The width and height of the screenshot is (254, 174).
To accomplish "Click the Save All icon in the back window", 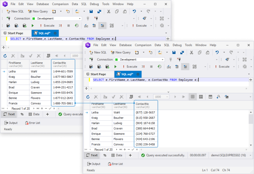I will click(x=99, y=11).
